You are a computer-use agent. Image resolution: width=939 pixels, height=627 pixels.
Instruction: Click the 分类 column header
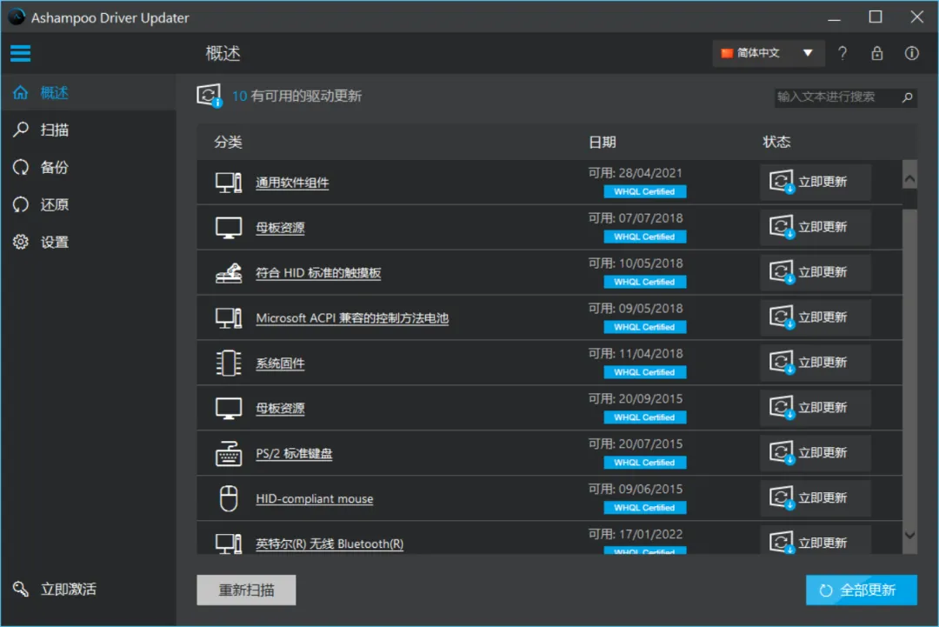pyautogui.click(x=228, y=142)
